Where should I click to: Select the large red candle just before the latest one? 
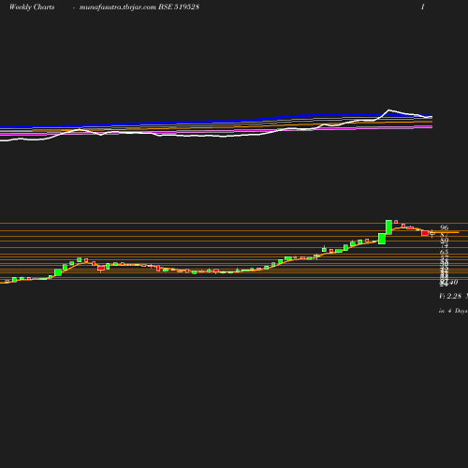click(425, 233)
